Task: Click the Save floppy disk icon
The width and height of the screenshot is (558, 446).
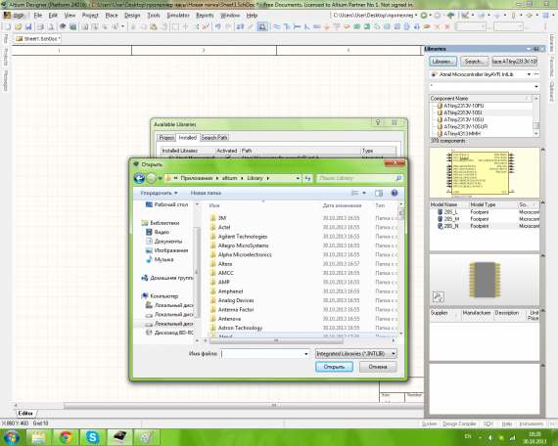Action: click(x=28, y=26)
